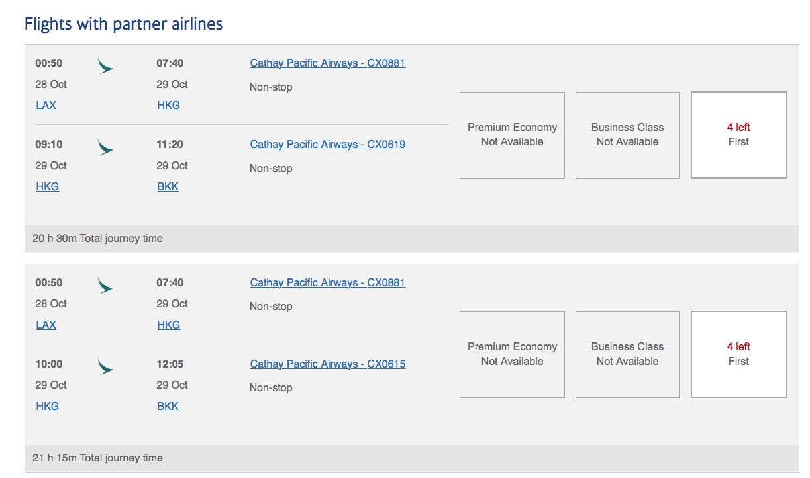Screen dimensions: 810x478
Task: Select First class, 4 left, on 20h 30m itinerary
Action: [738, 135]
